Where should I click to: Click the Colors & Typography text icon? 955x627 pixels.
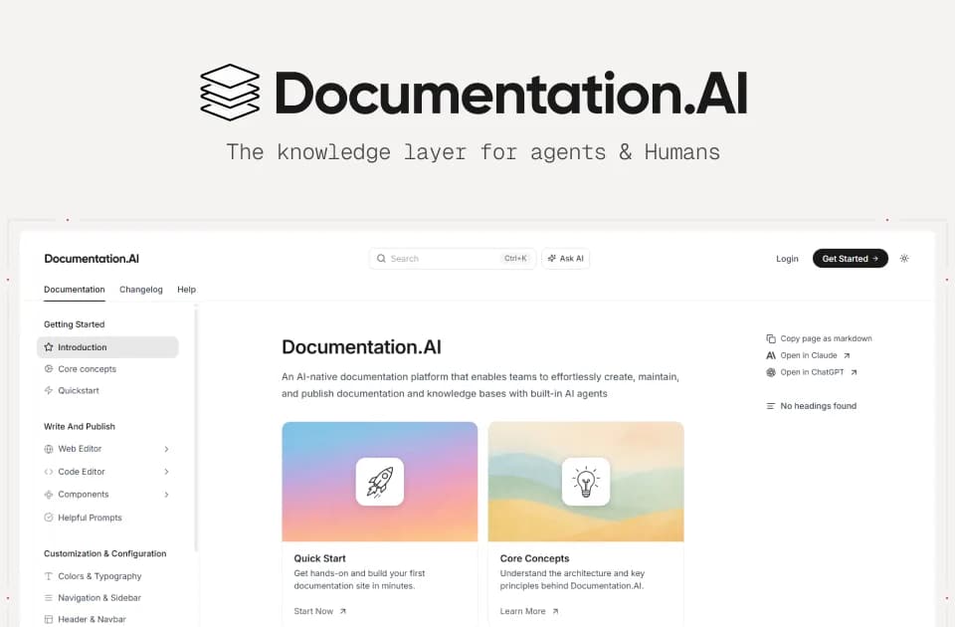click(x=49, y=576)
